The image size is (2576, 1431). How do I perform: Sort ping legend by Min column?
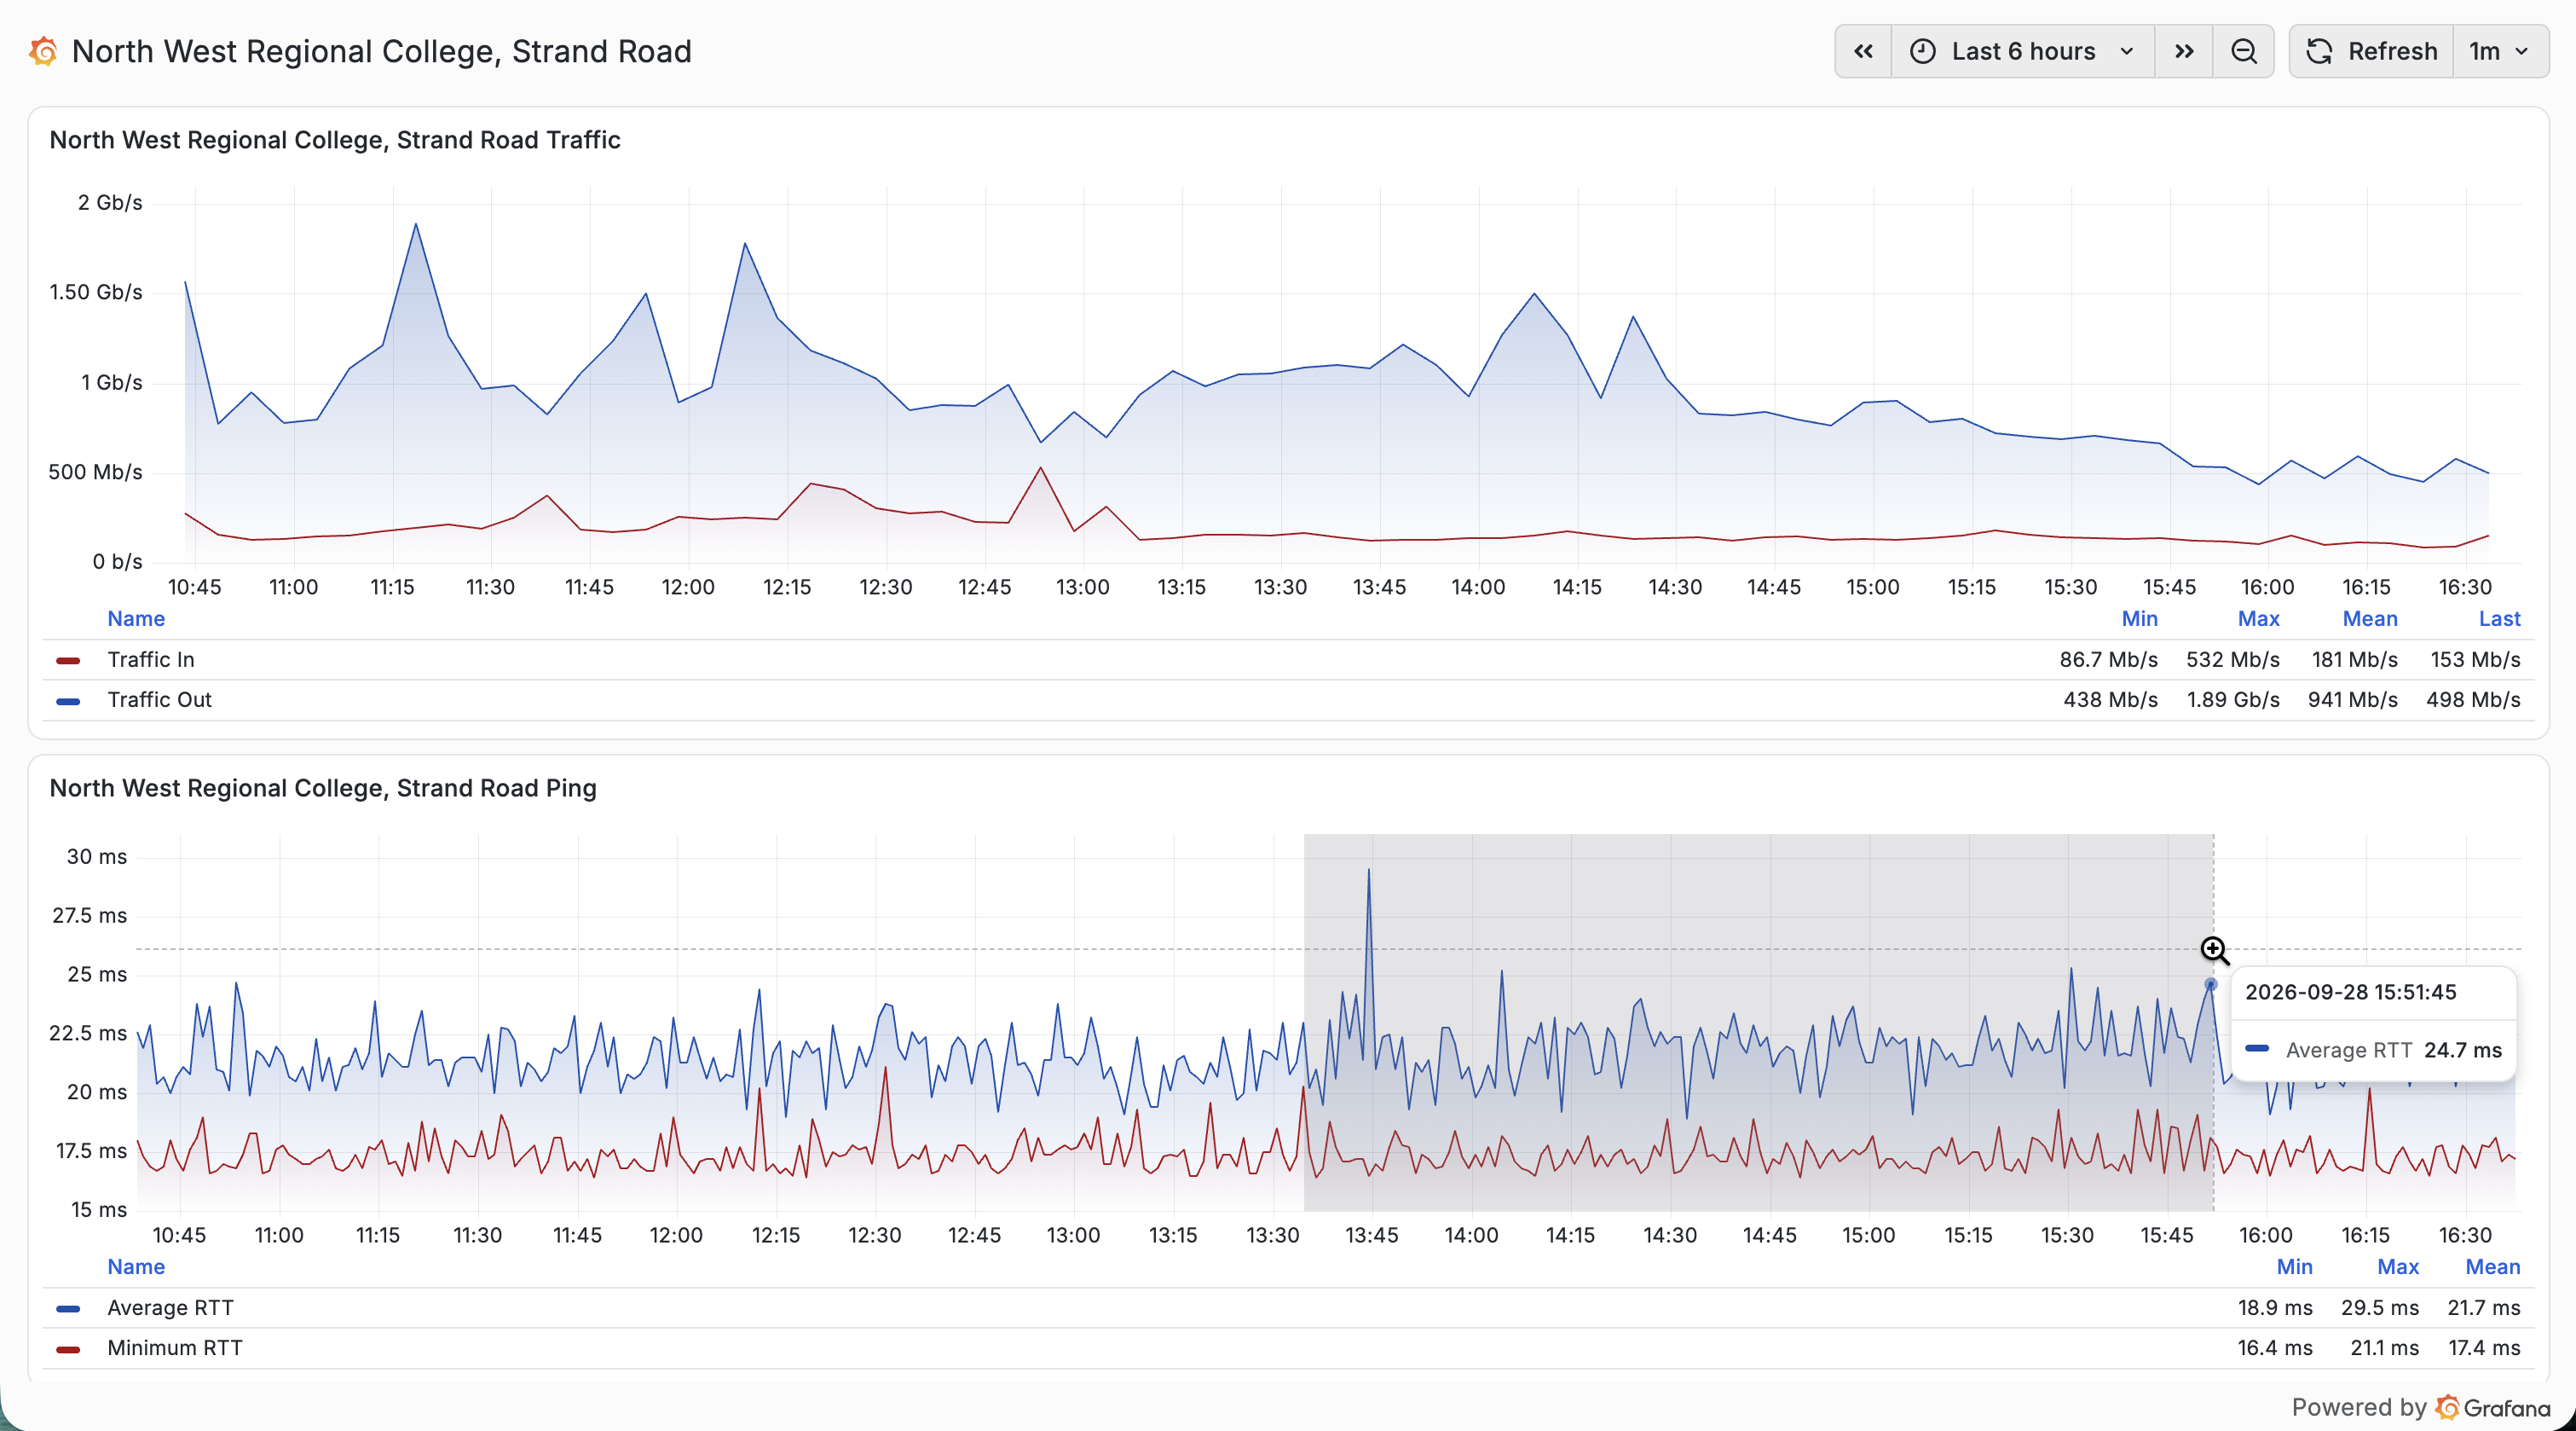(2294, 1267)
